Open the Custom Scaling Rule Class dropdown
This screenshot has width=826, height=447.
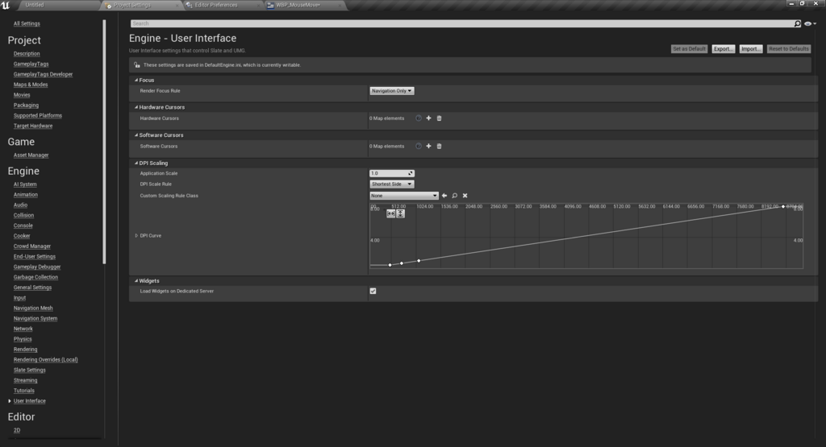pyautogui.click(x=404, y=196)
